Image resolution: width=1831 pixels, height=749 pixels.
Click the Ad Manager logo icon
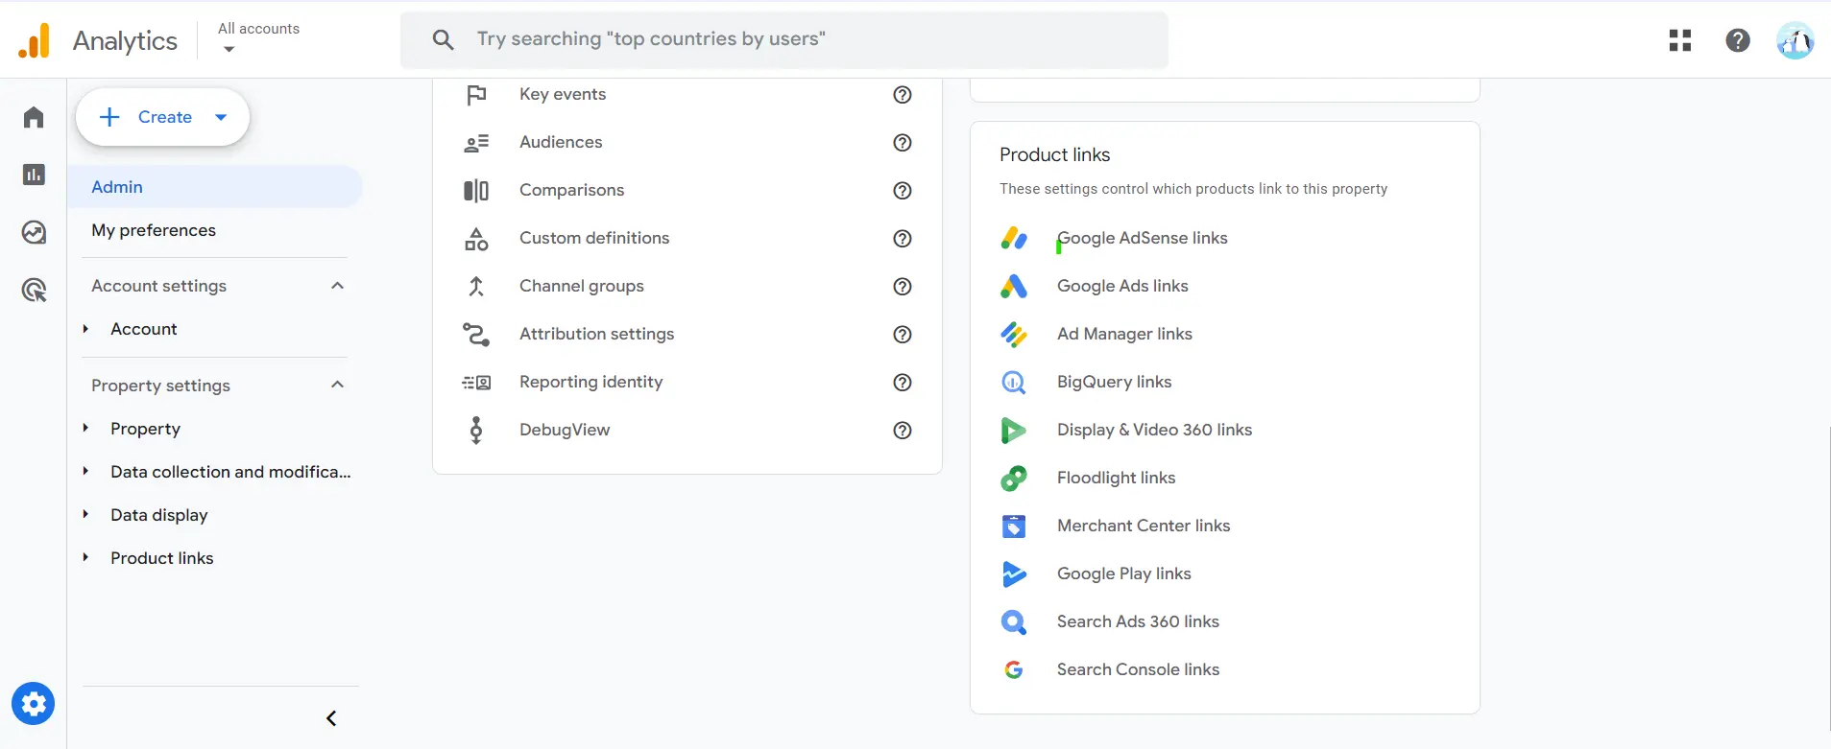(x=1014, y=334)
